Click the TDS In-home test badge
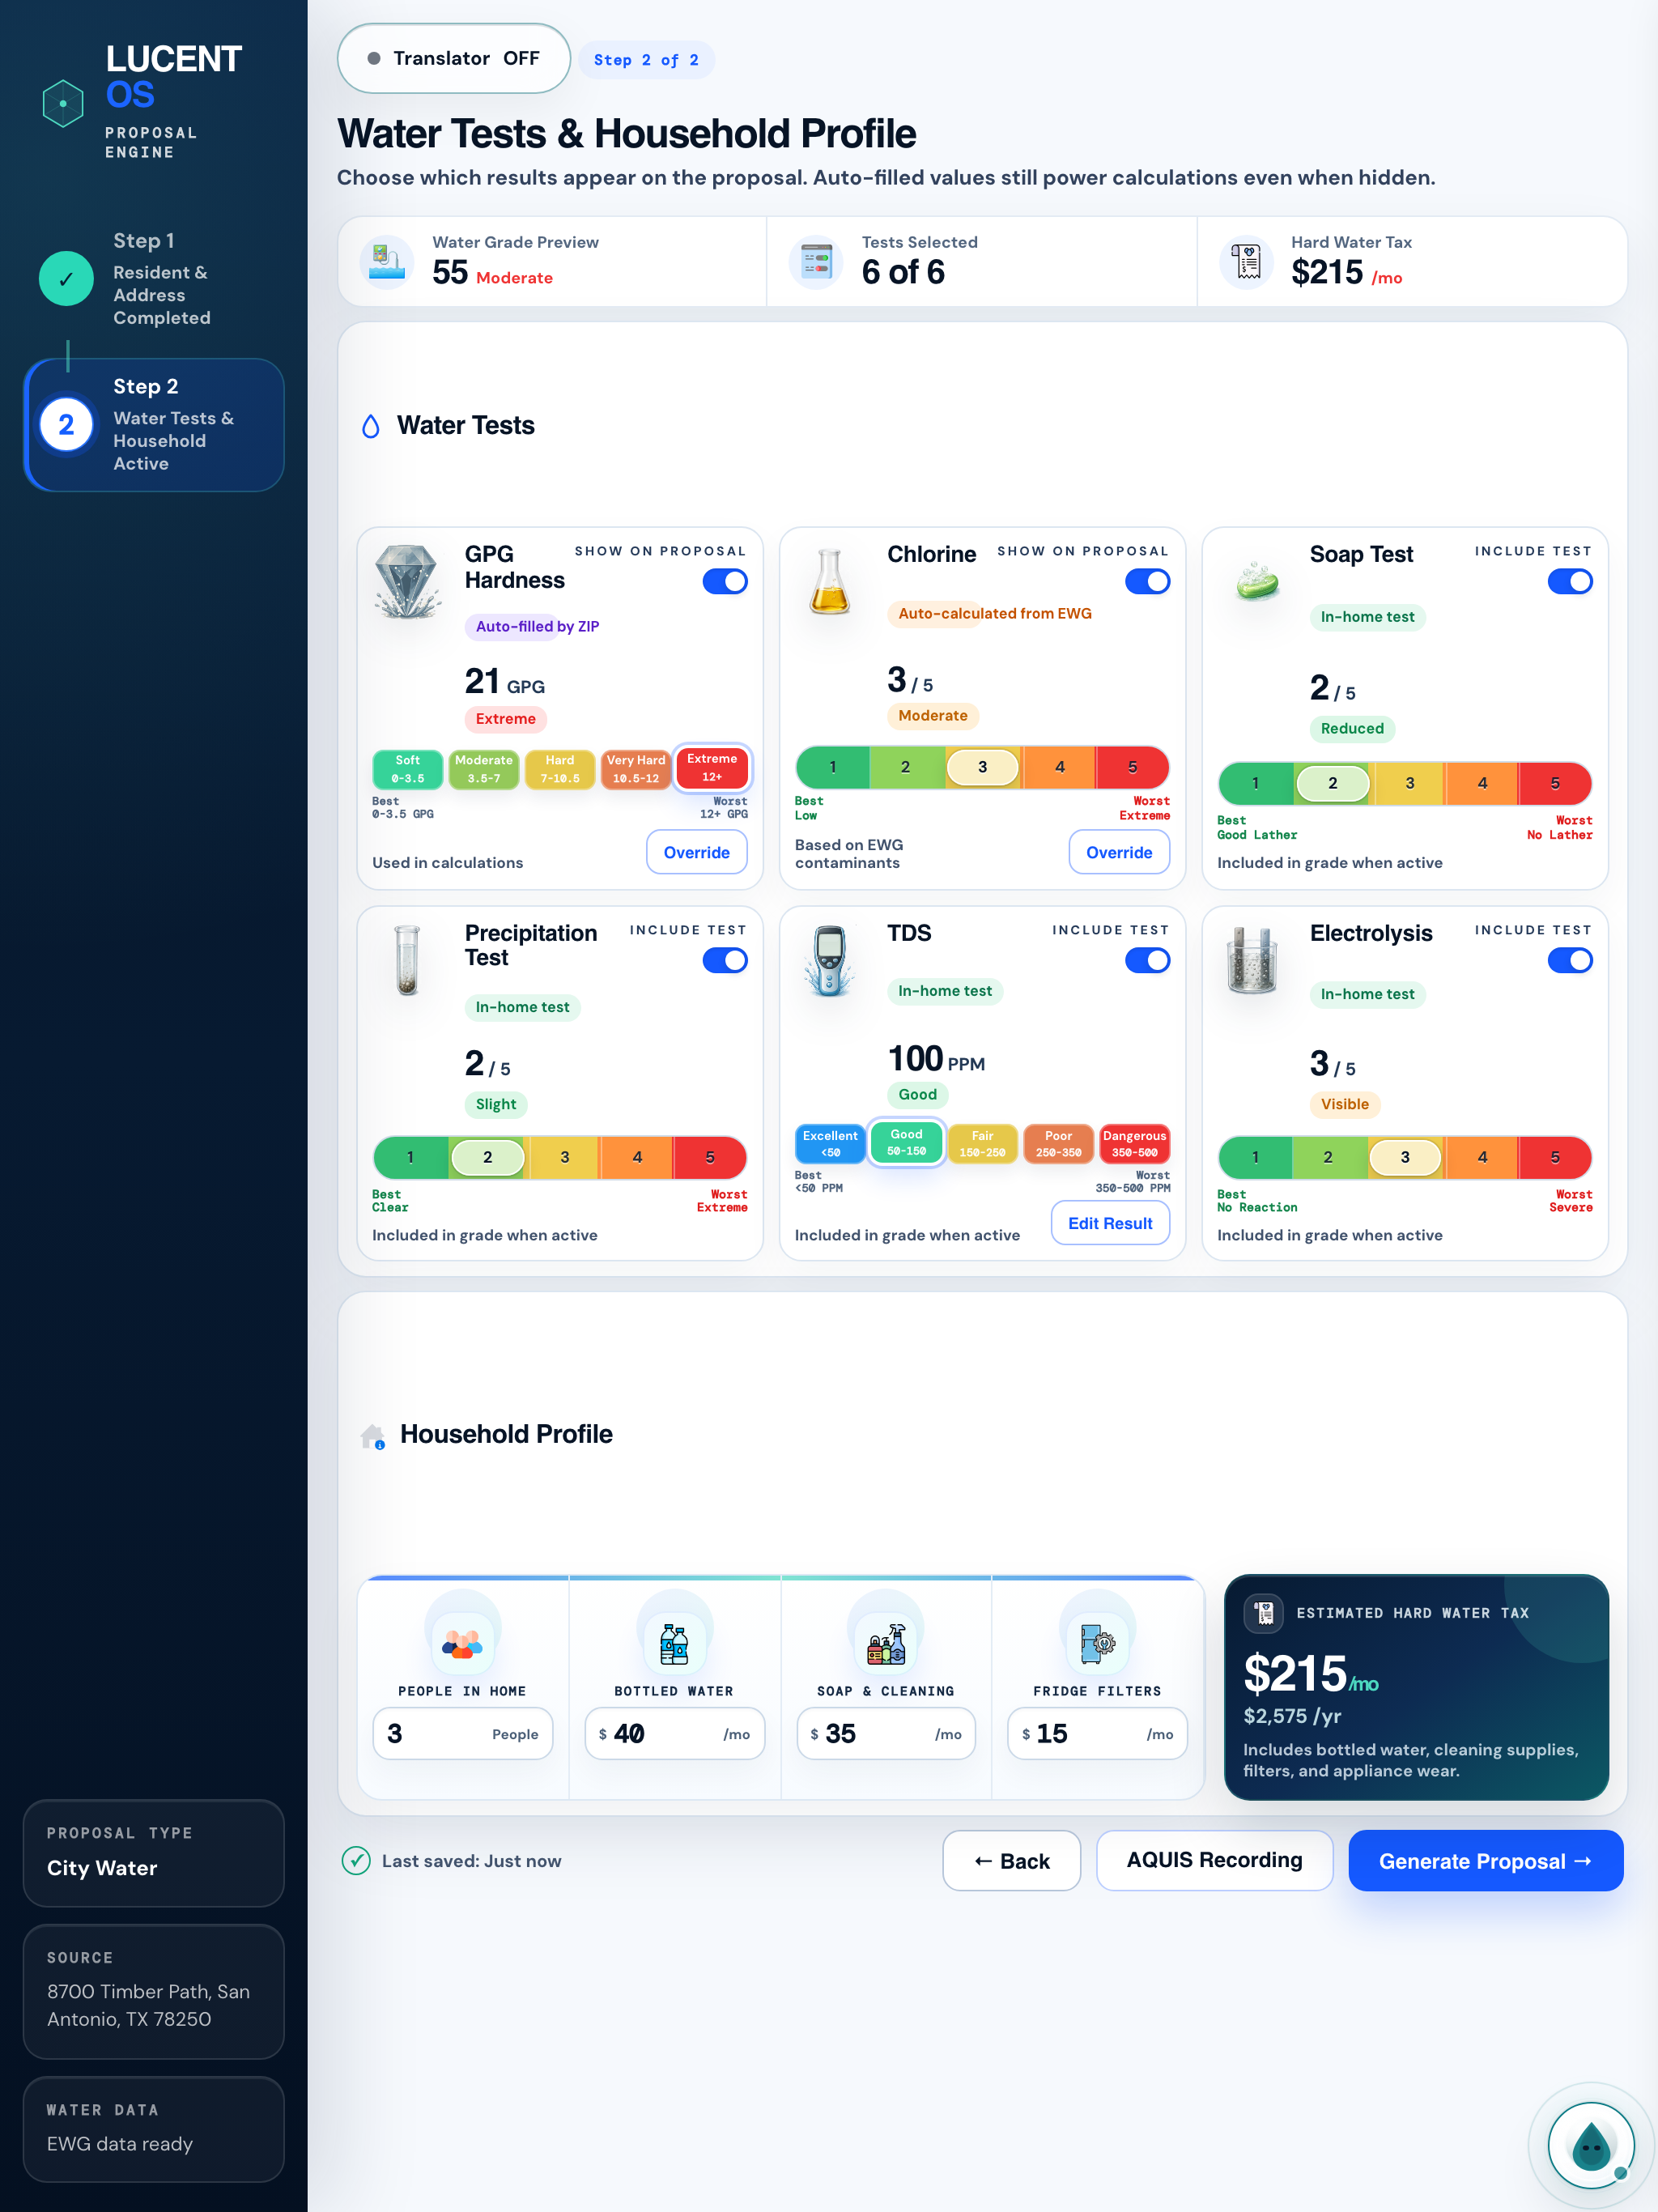 click(944, 991)
